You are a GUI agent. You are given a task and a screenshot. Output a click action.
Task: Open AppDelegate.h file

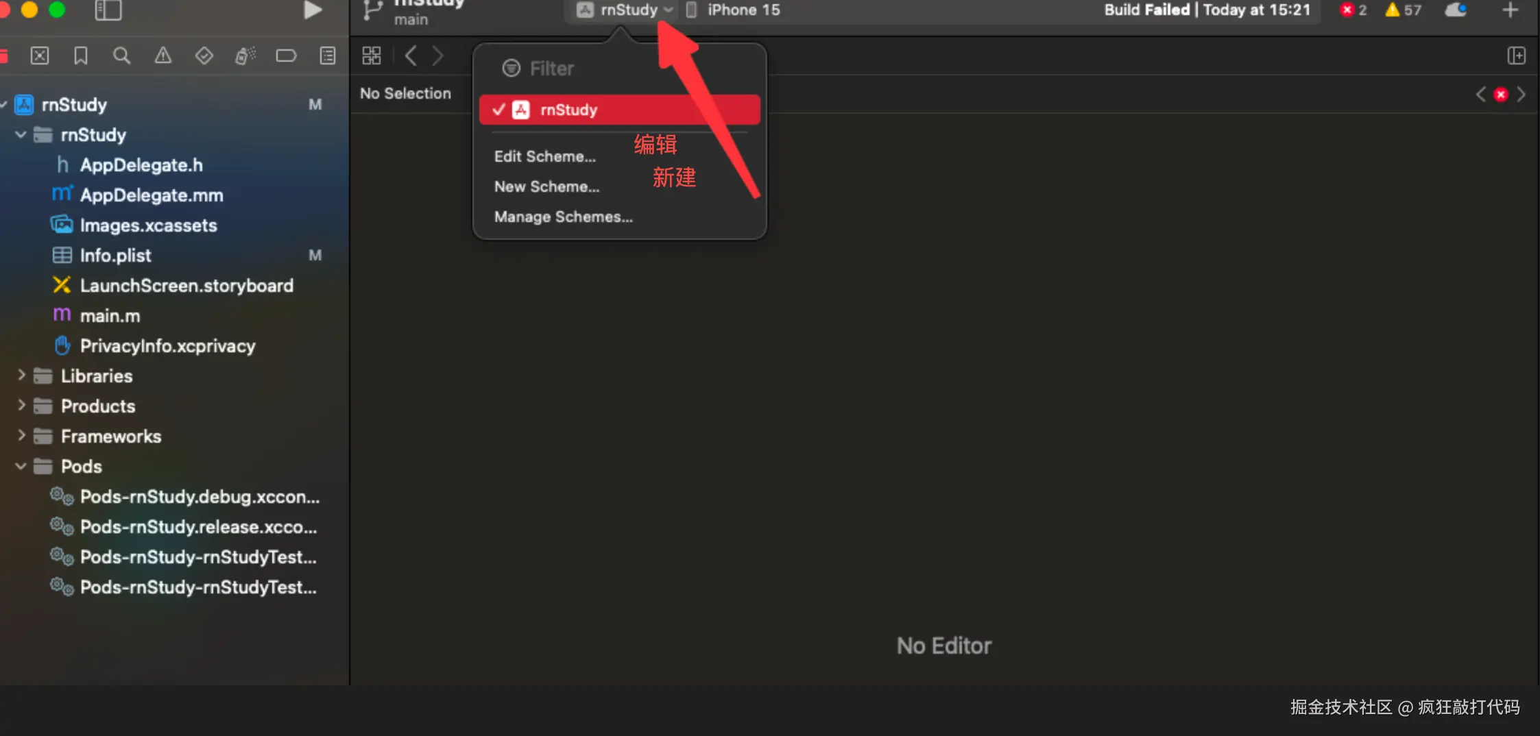point(141,165)
